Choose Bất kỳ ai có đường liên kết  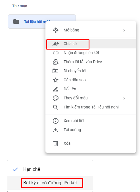pyautogui.click(x=50, y=183)
